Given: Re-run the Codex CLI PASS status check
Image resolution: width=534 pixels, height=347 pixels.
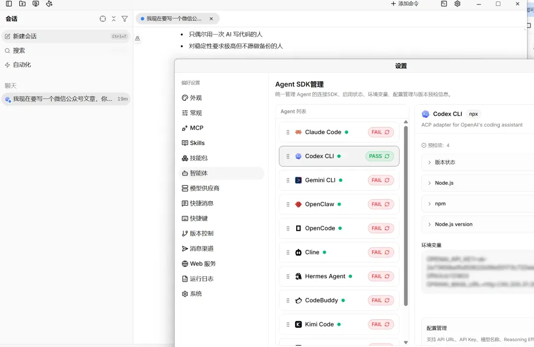Looking at the screenshot, I should 387,156.
